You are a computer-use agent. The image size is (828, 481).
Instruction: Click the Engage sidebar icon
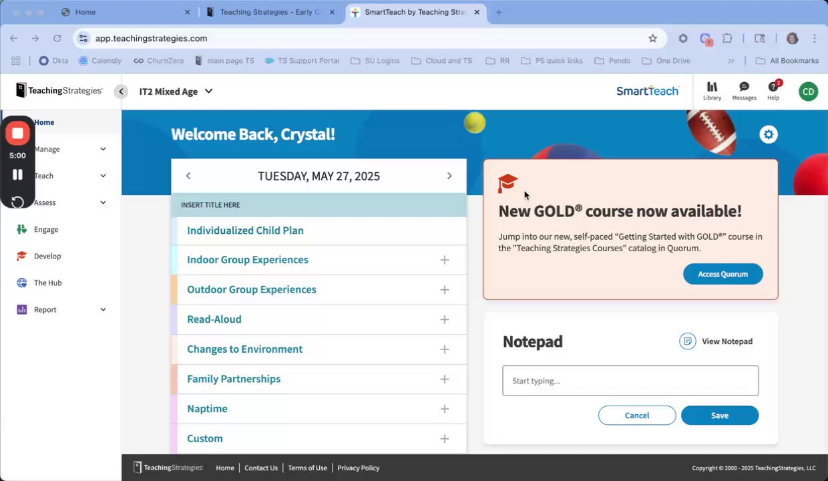click(21, 229)
